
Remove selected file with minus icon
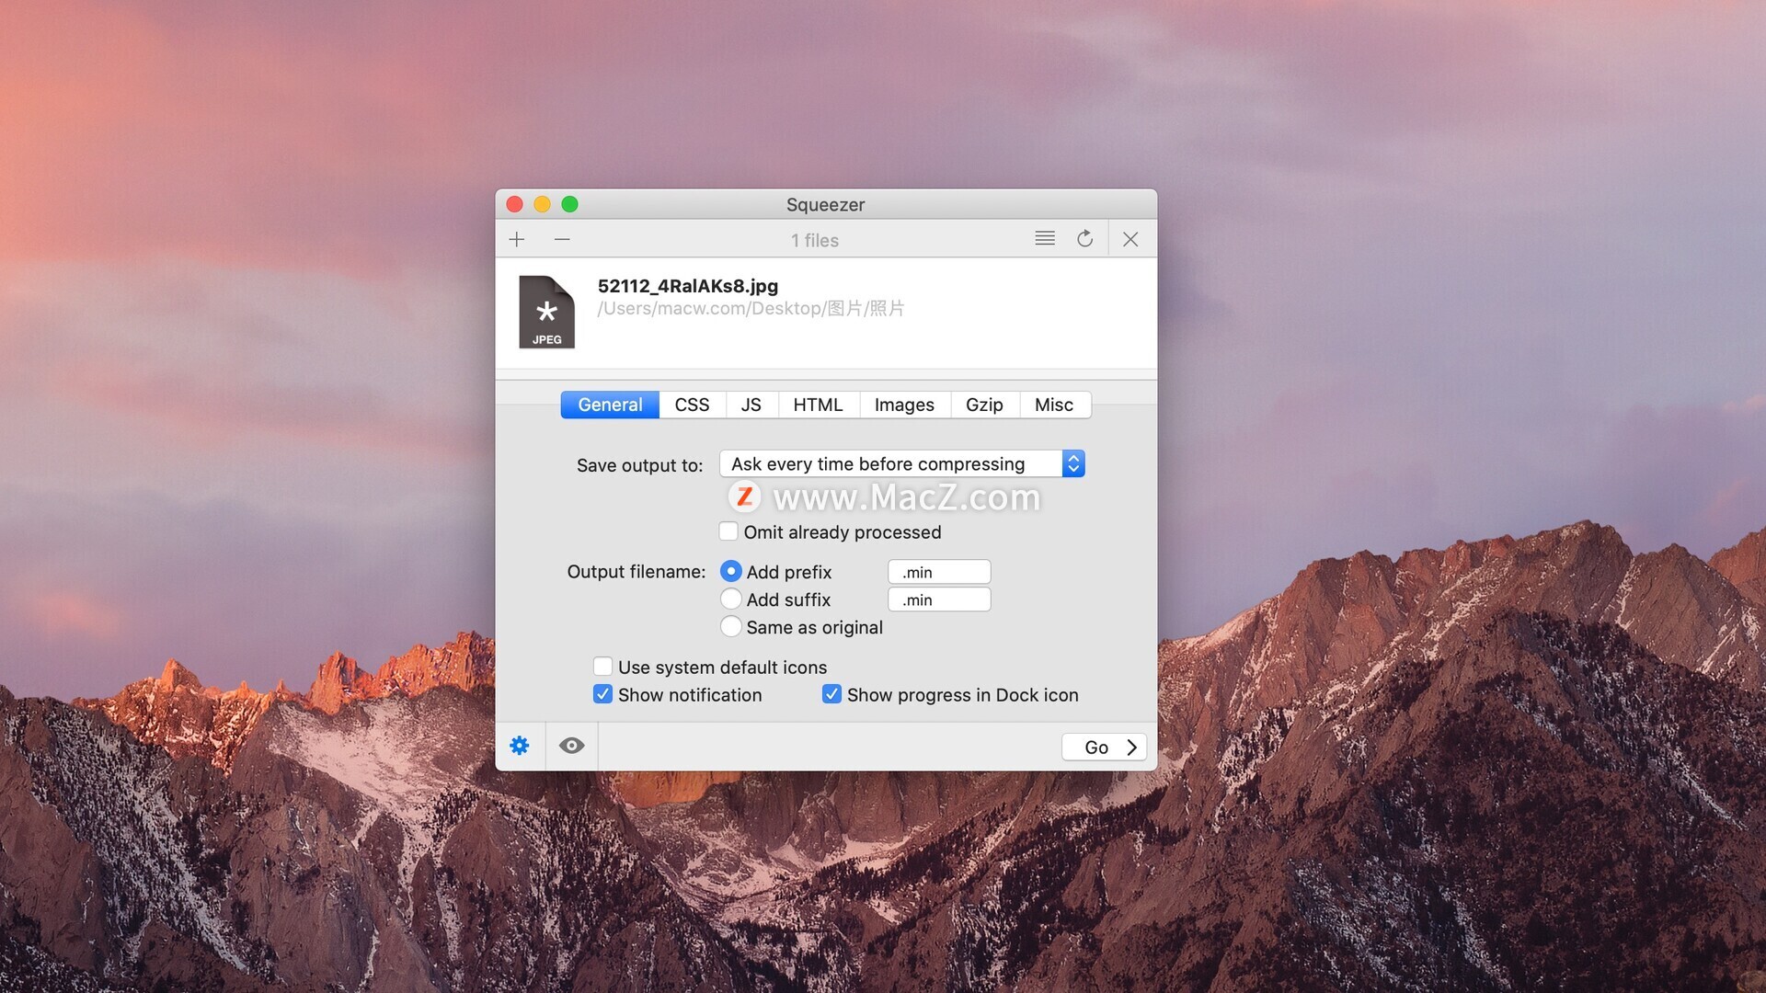[x=562, y=239]
